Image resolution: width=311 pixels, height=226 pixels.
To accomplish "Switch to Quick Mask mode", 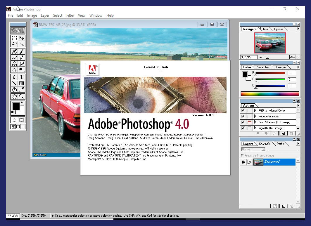I will point(22,120).
